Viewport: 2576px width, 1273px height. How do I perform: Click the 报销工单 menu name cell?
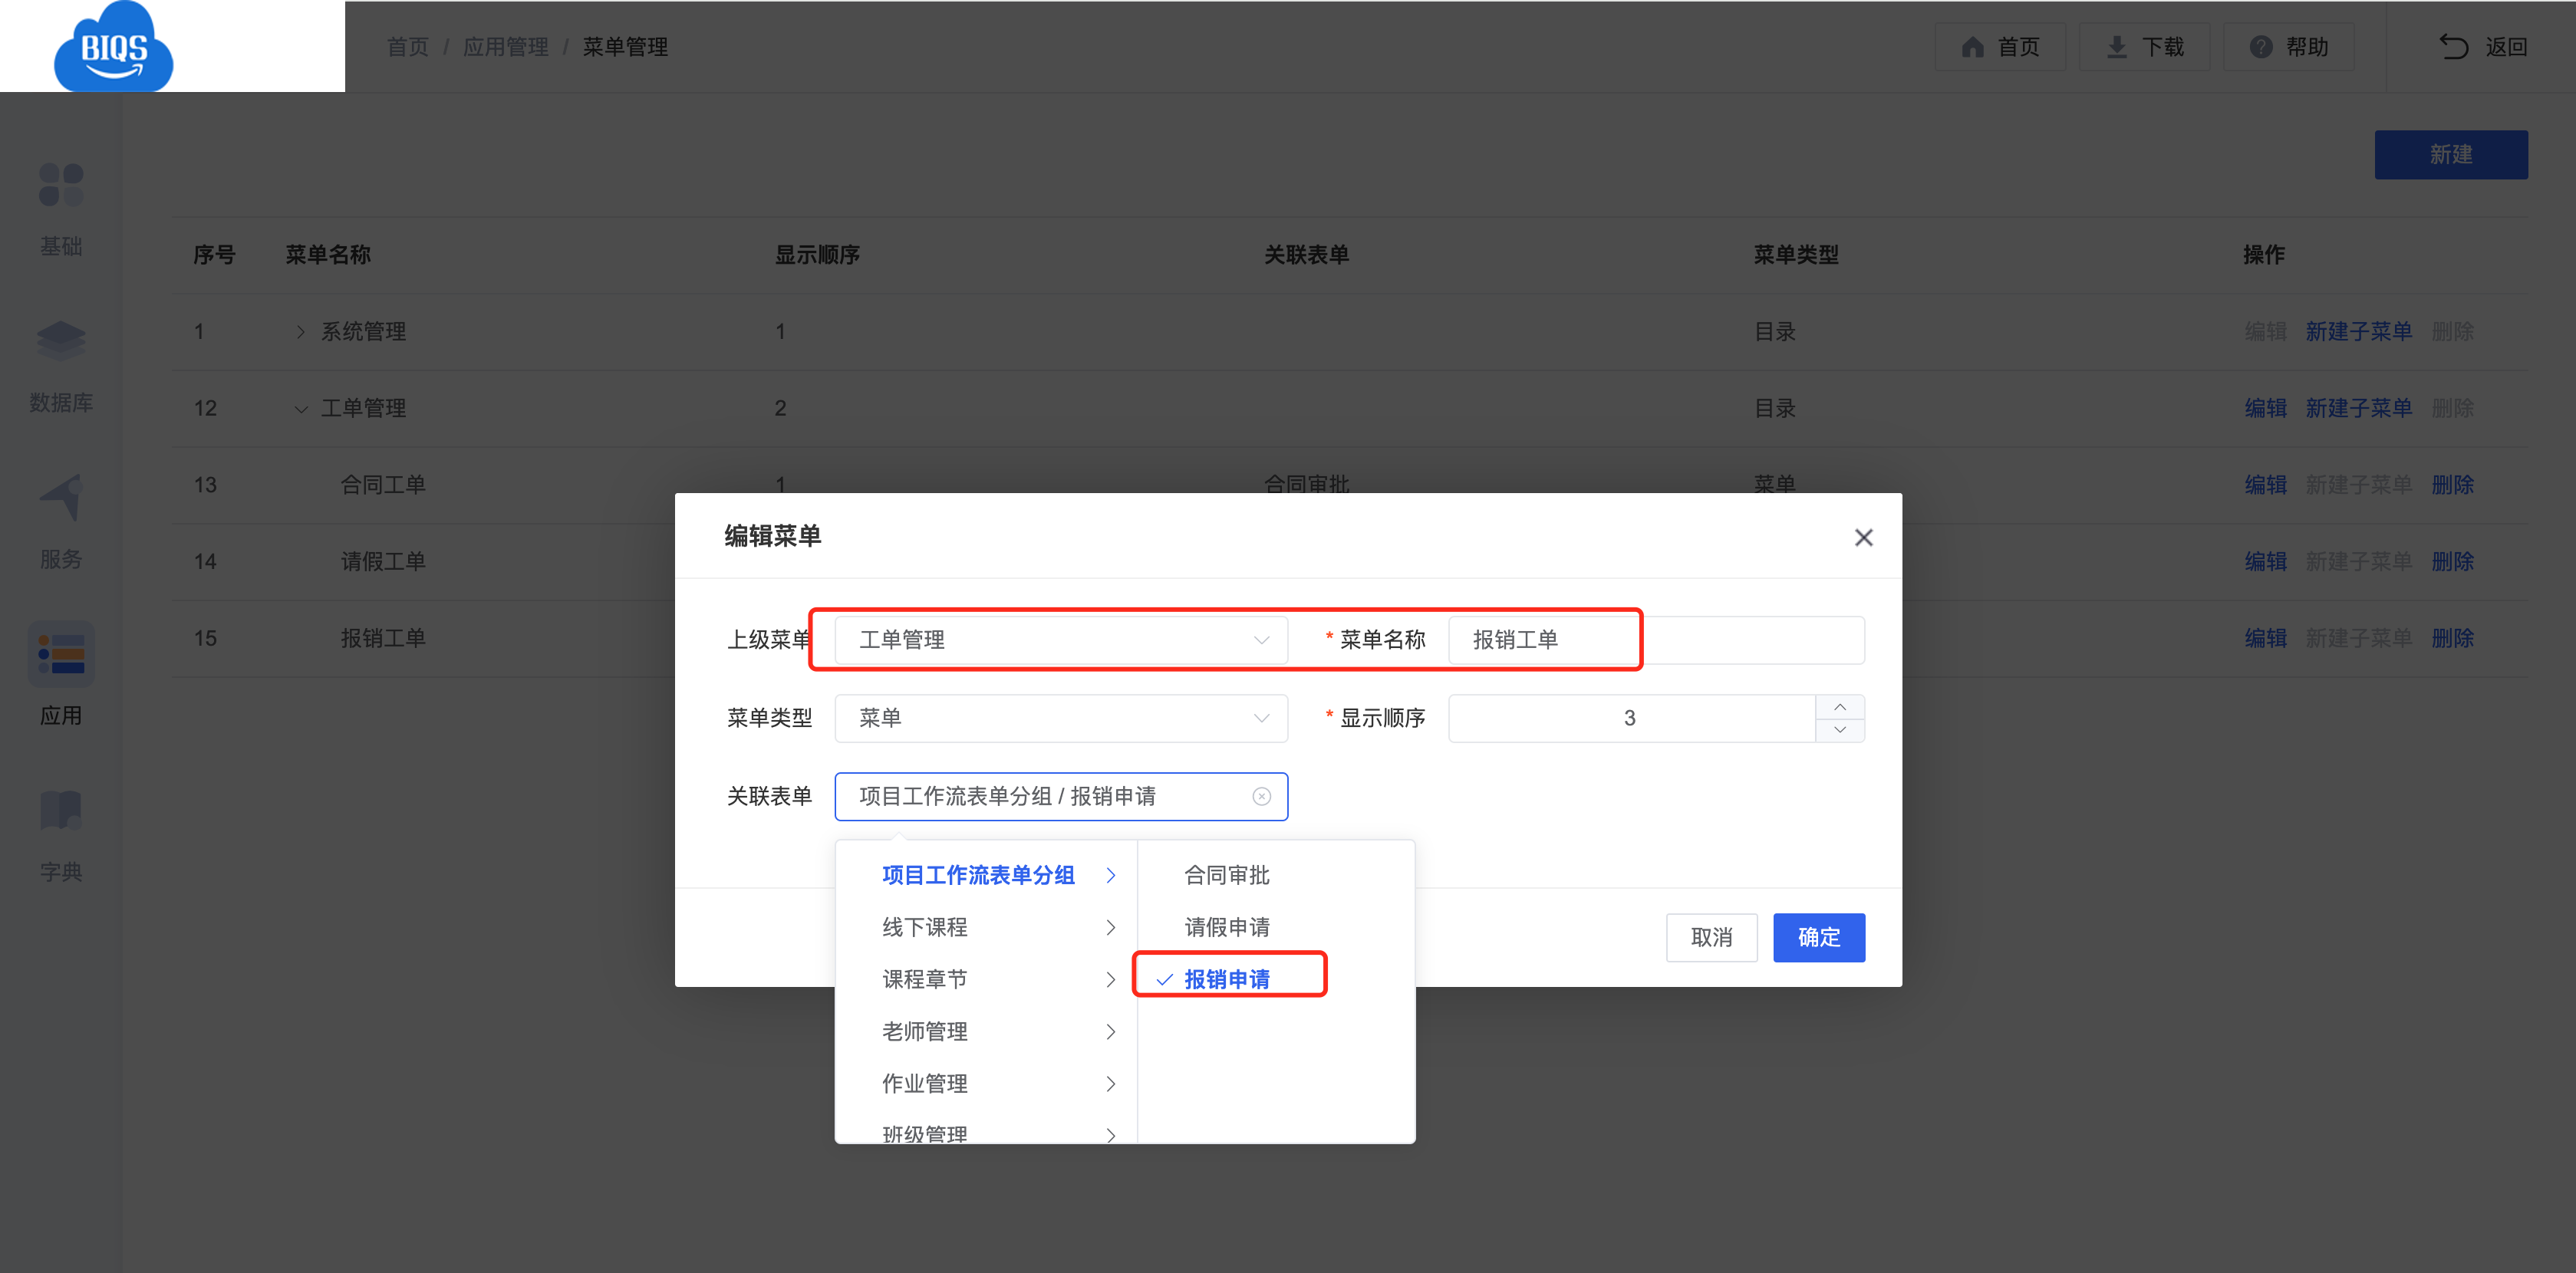tap(383, 638)
